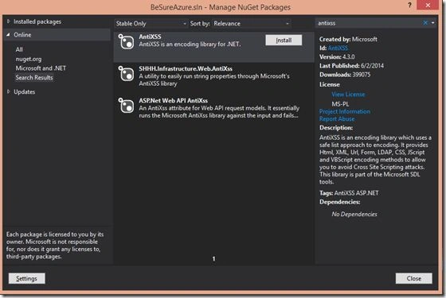Viewport: 446px width, 298px height.
Task: Click the ASP.Net Web API AntiXss package icon
Action: 126,106
